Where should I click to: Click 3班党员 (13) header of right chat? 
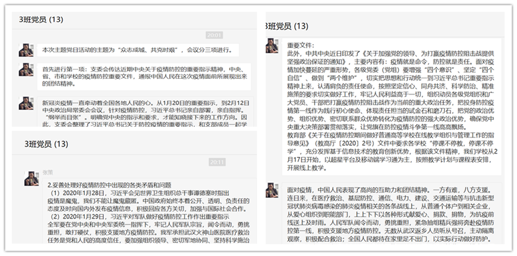(286, 26)
